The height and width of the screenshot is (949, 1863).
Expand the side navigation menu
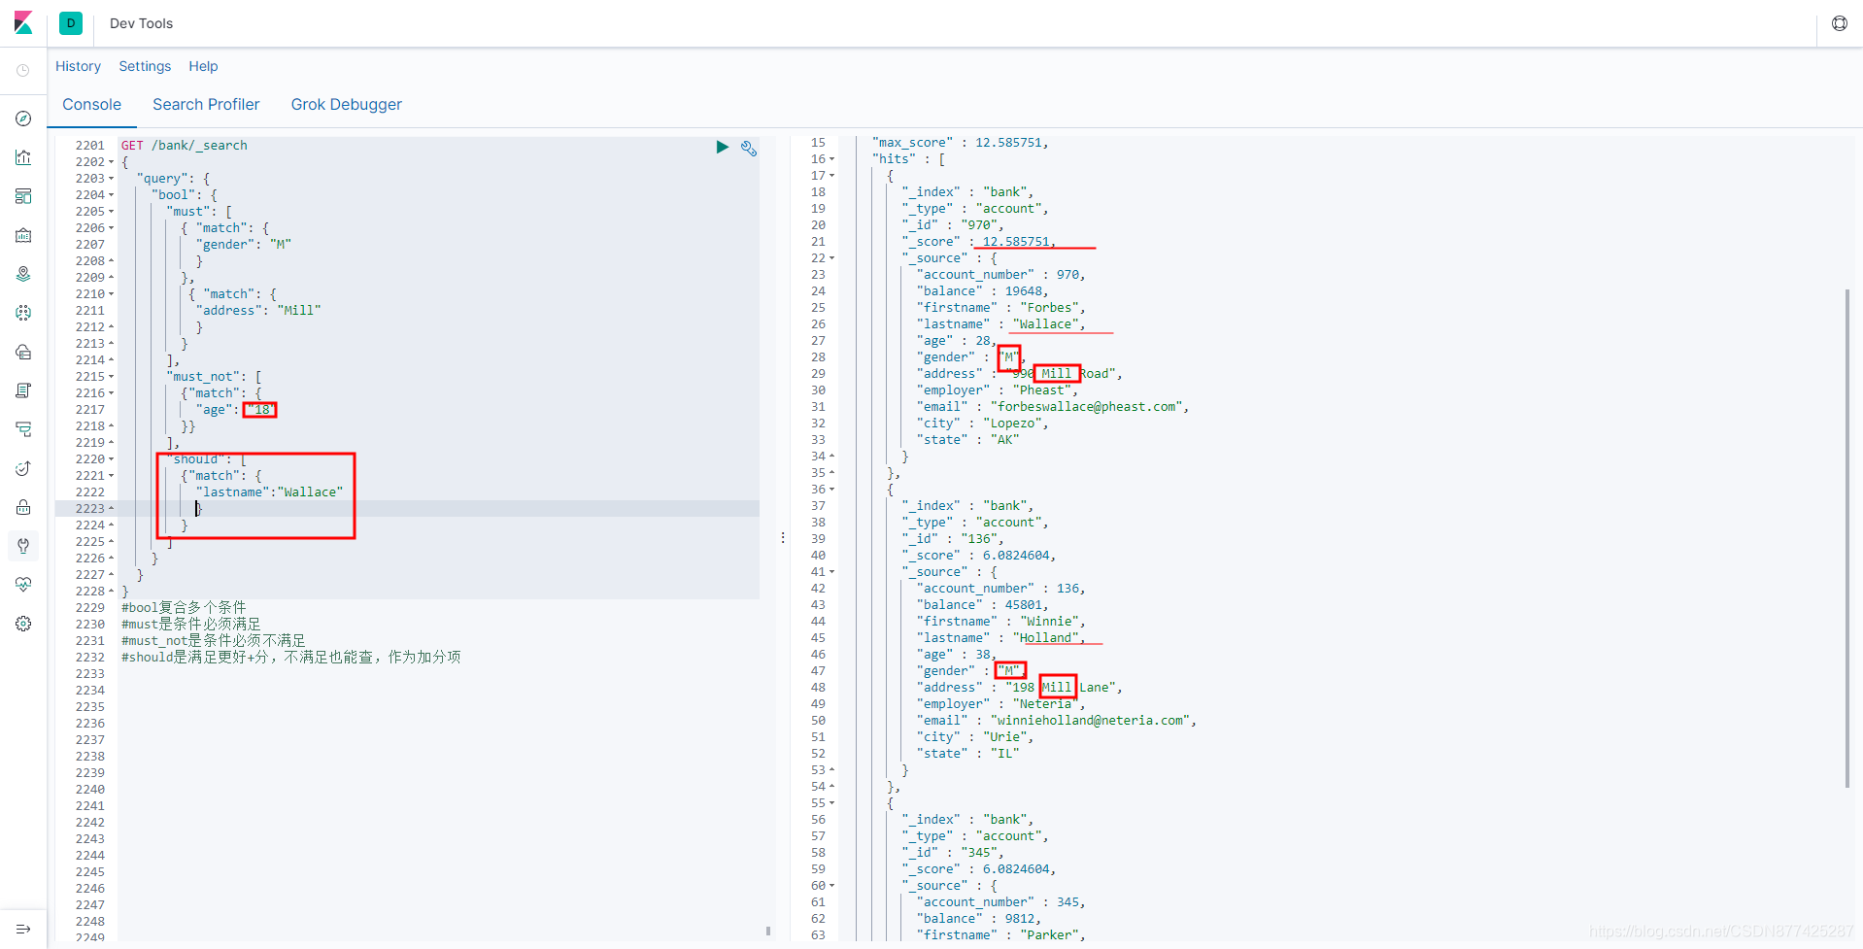tap(23, 930)
